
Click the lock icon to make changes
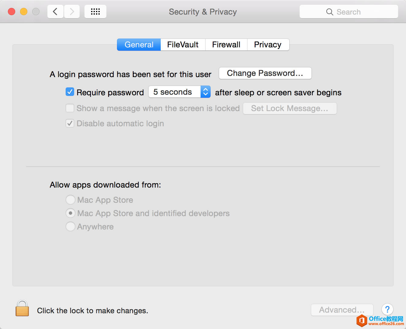point(22,308)
